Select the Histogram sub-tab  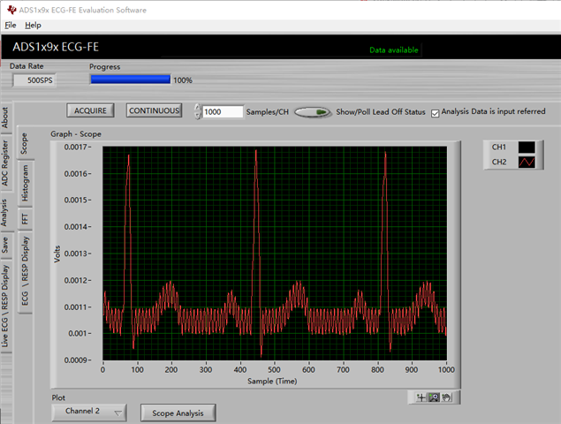(25, 183)
